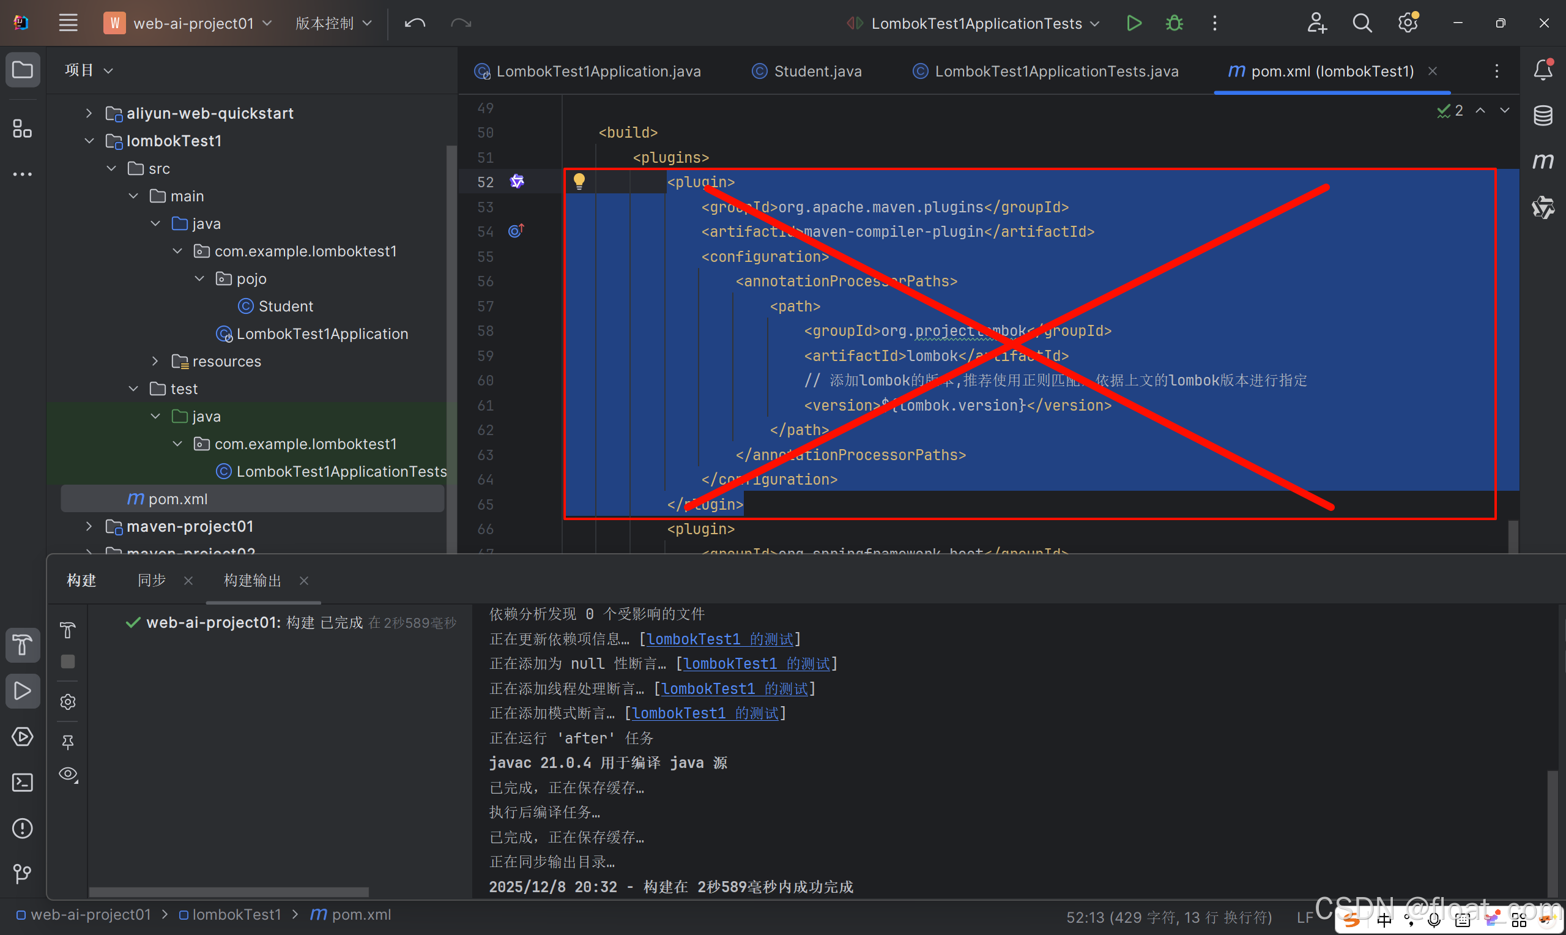Open the Maven tool window
Screen dimensions: 1566x935
tap(1543, 162)
